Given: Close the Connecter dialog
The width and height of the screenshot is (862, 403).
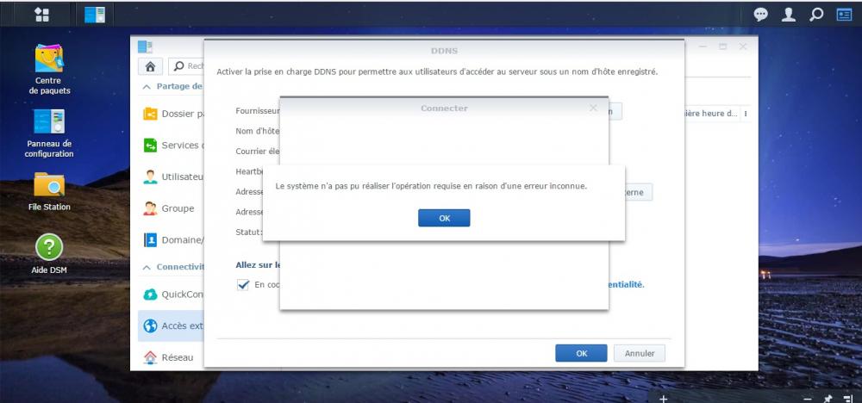Looking at the screenshot, I should (x=593, y=108).
